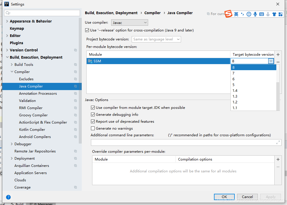Toggle the '--release' option for cross-compilation checkbox
Screen dimensions: 287x205
point(87,30)
